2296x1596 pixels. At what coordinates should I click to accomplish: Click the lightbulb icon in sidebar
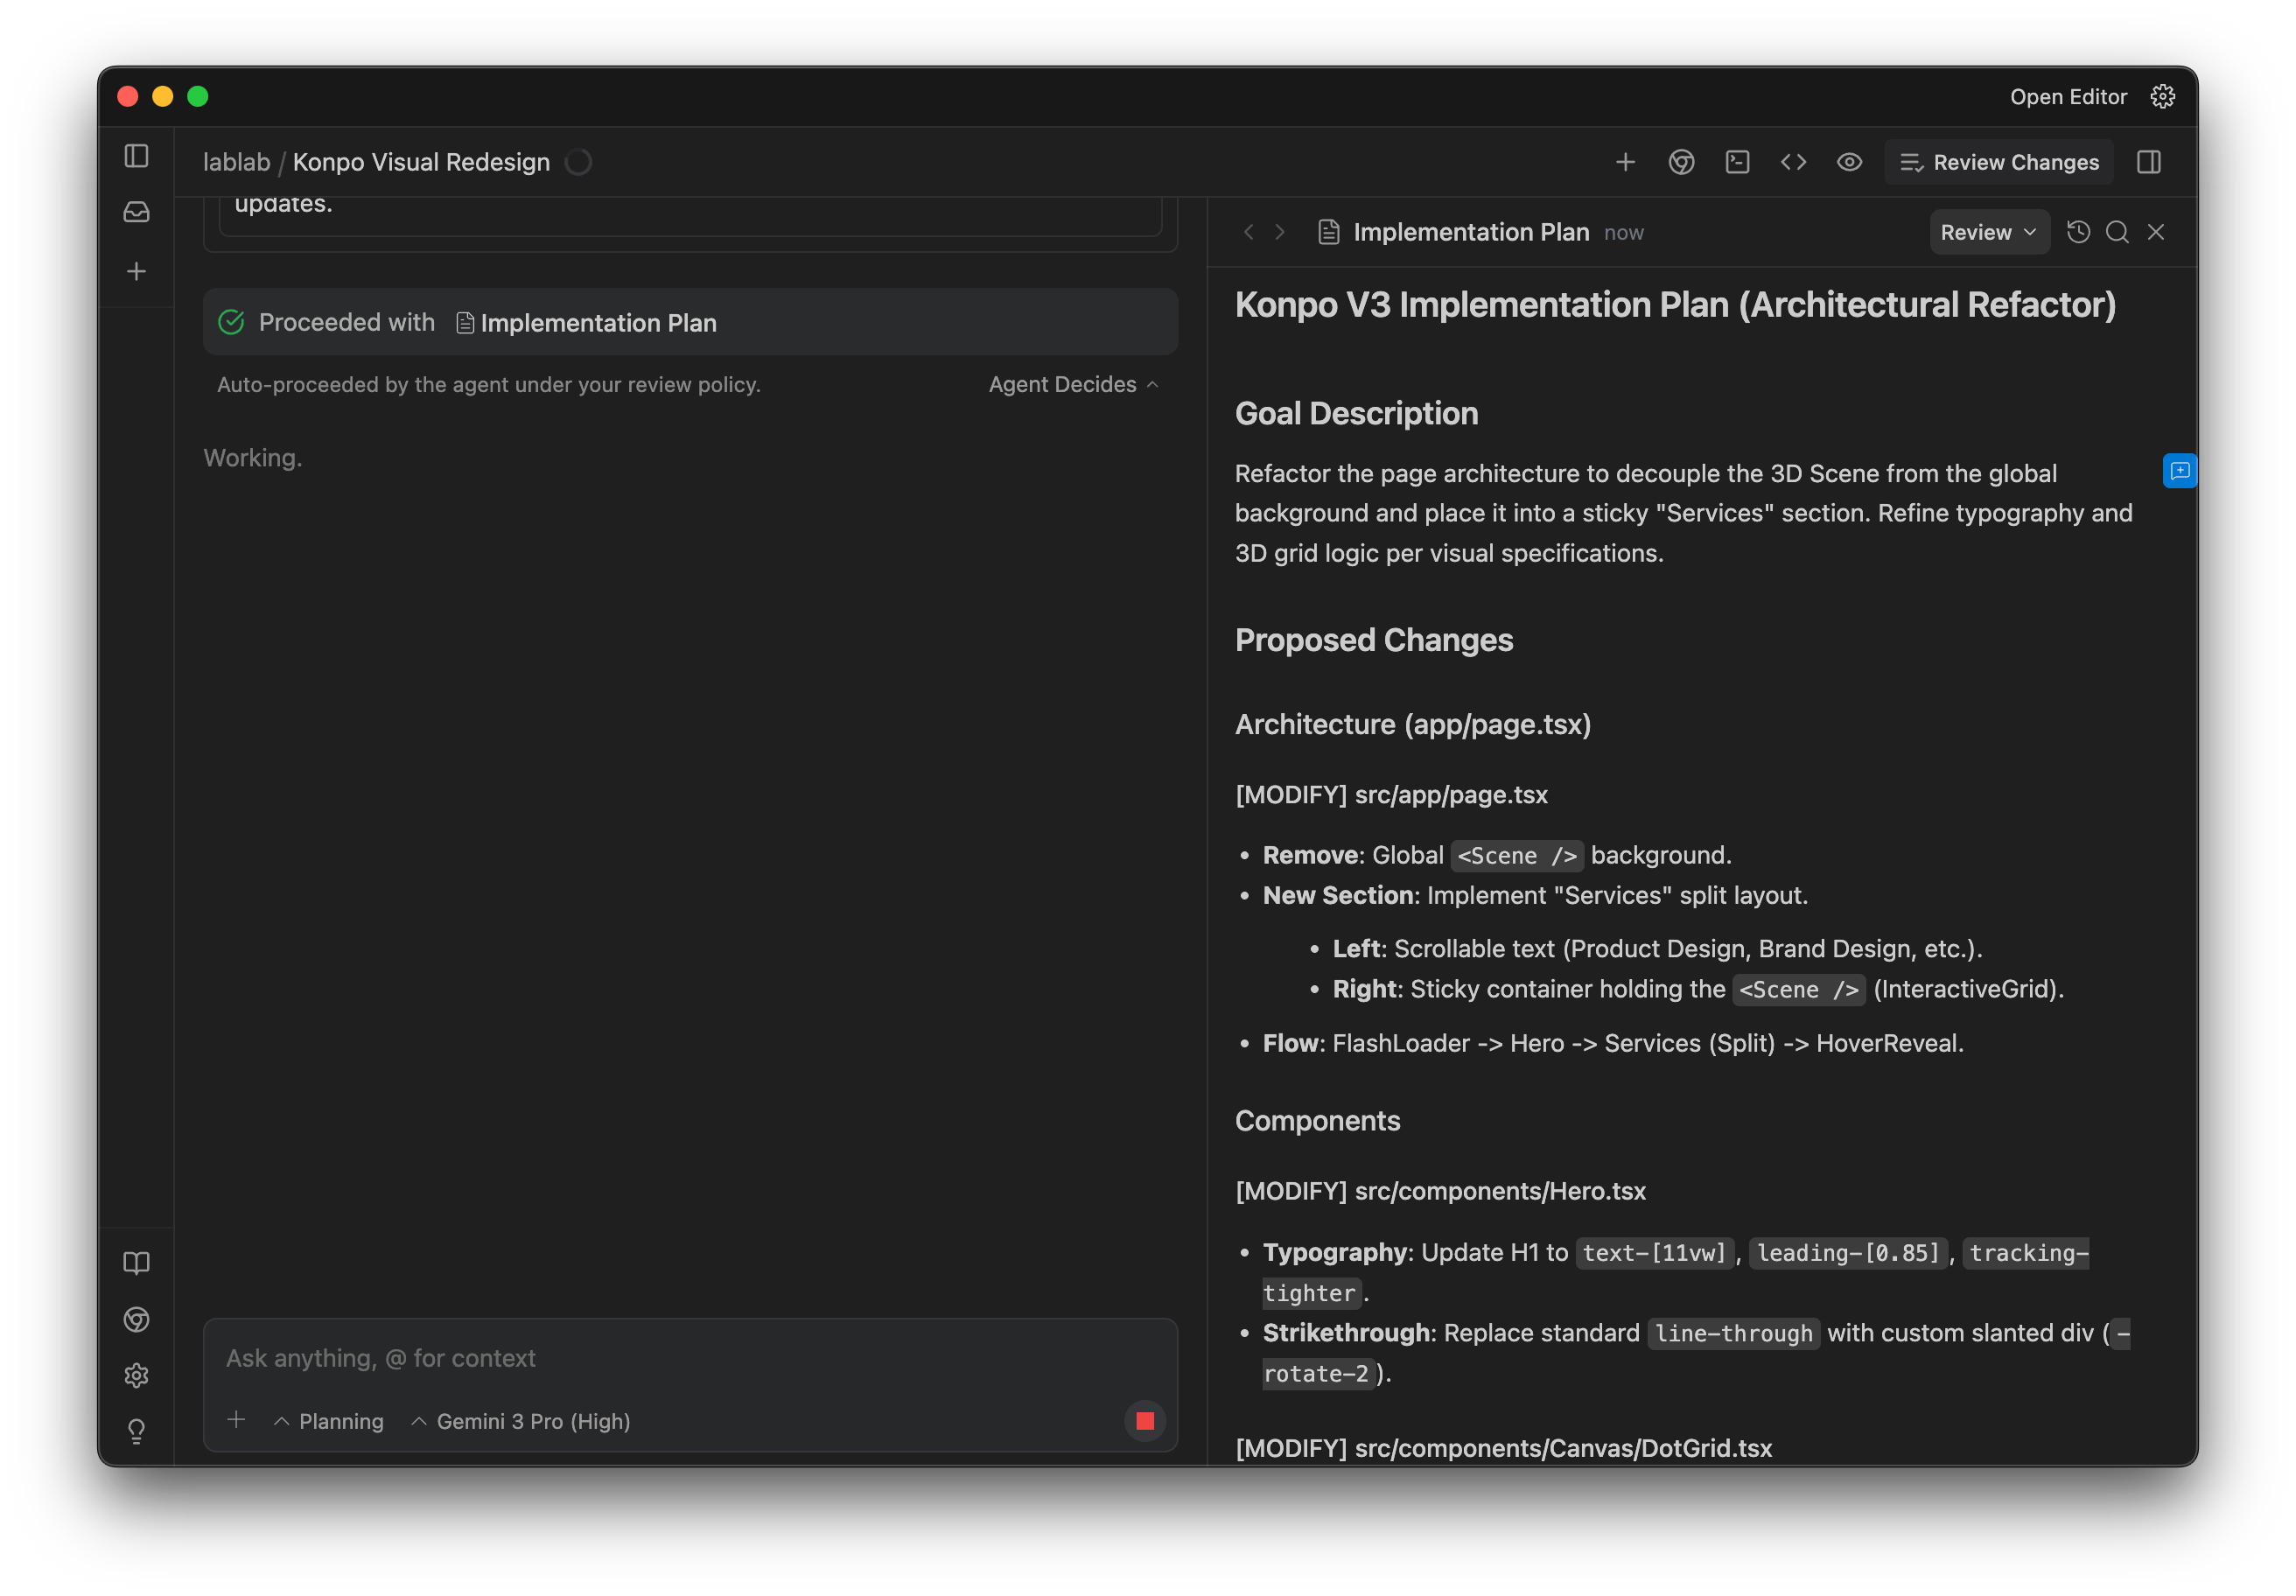coord(136,1431)
